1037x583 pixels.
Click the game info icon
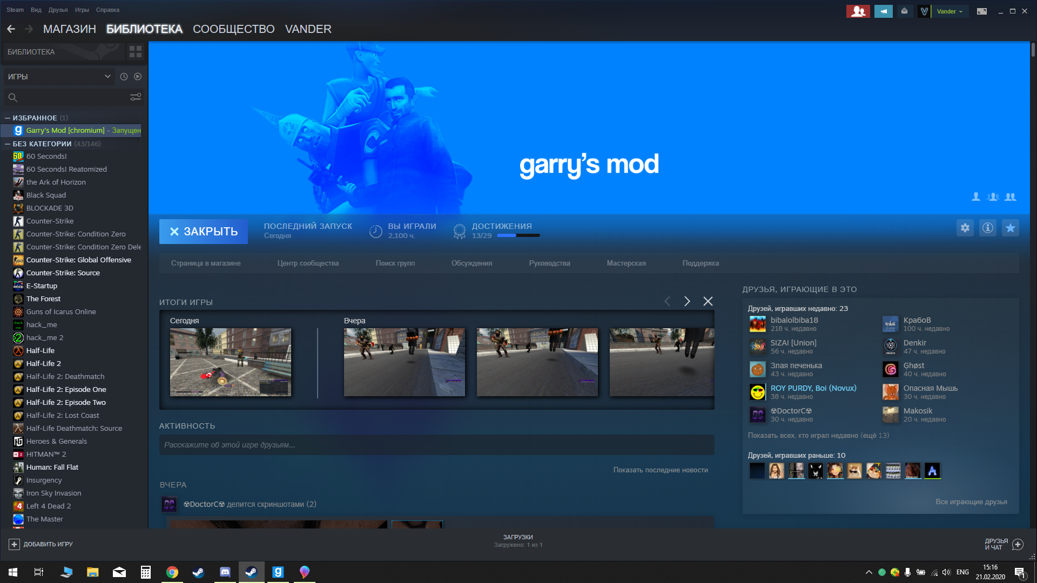pos(988,228)
